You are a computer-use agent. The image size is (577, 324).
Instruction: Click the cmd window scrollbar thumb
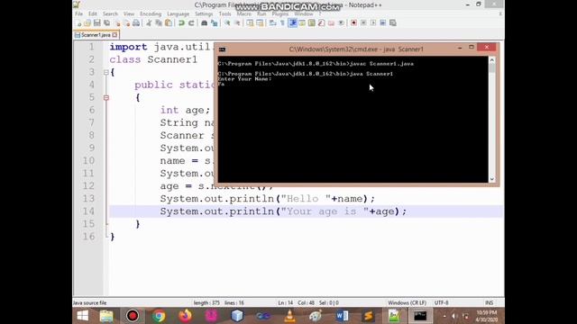[x=492, y=68]
